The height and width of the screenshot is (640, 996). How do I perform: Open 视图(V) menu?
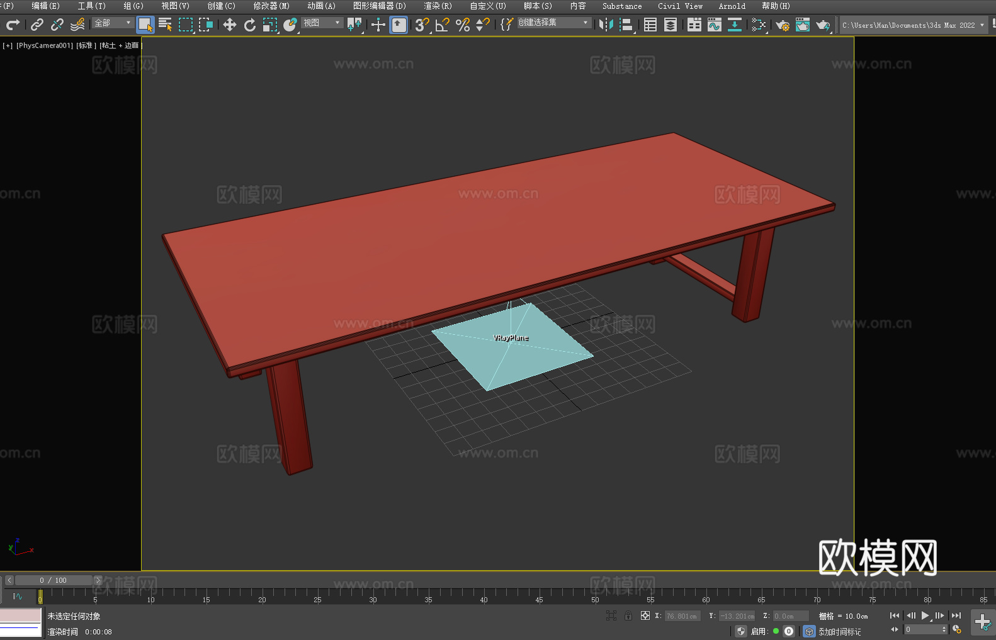point(175,6)
